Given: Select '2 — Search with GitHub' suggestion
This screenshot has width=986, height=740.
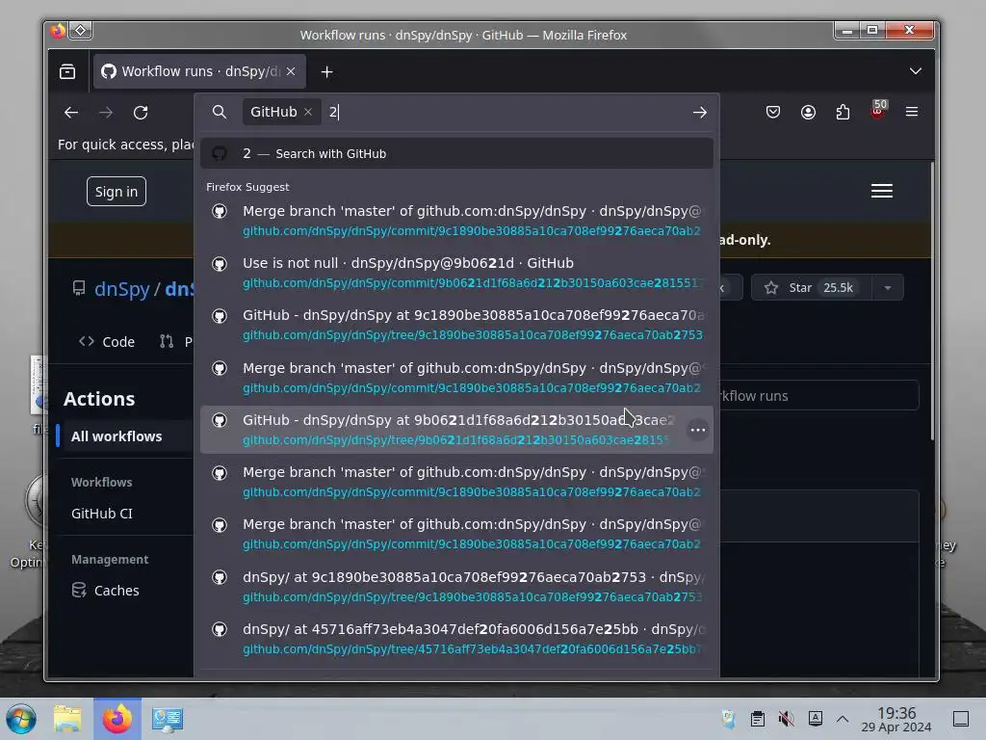Looking at the screenshot, I should tap(456, 153).
